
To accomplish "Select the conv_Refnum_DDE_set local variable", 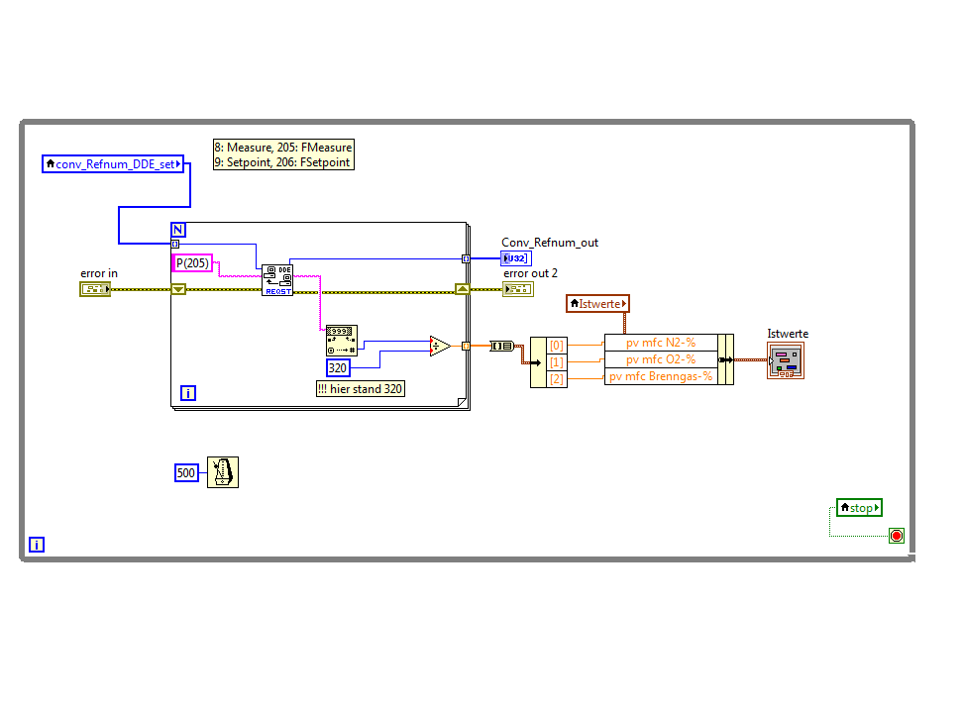I will click(x=113, y=164).
